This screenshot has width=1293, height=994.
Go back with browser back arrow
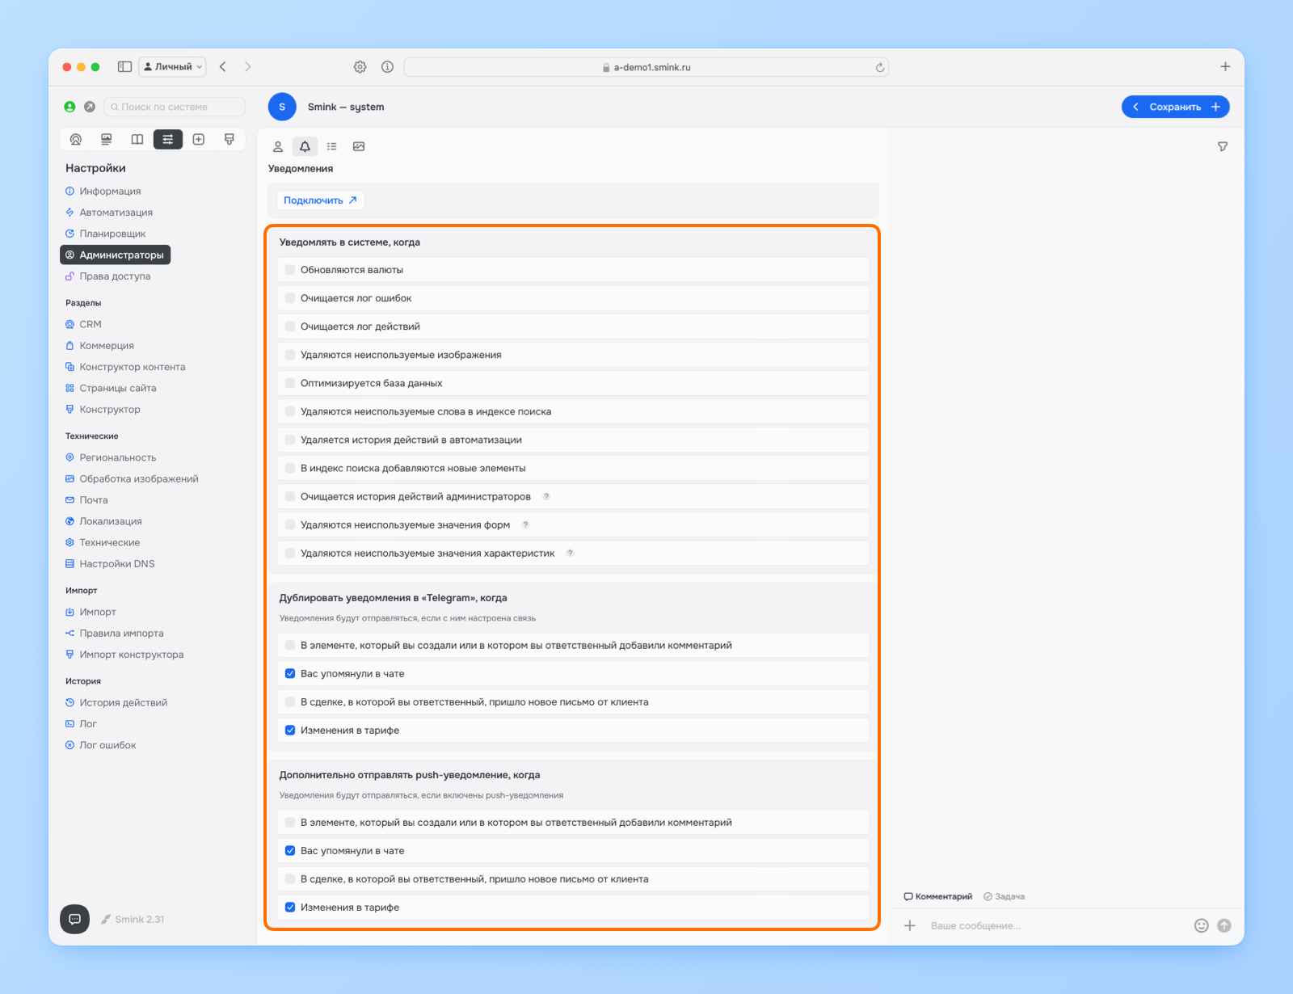pyautogui.click(x=223, y=67)
